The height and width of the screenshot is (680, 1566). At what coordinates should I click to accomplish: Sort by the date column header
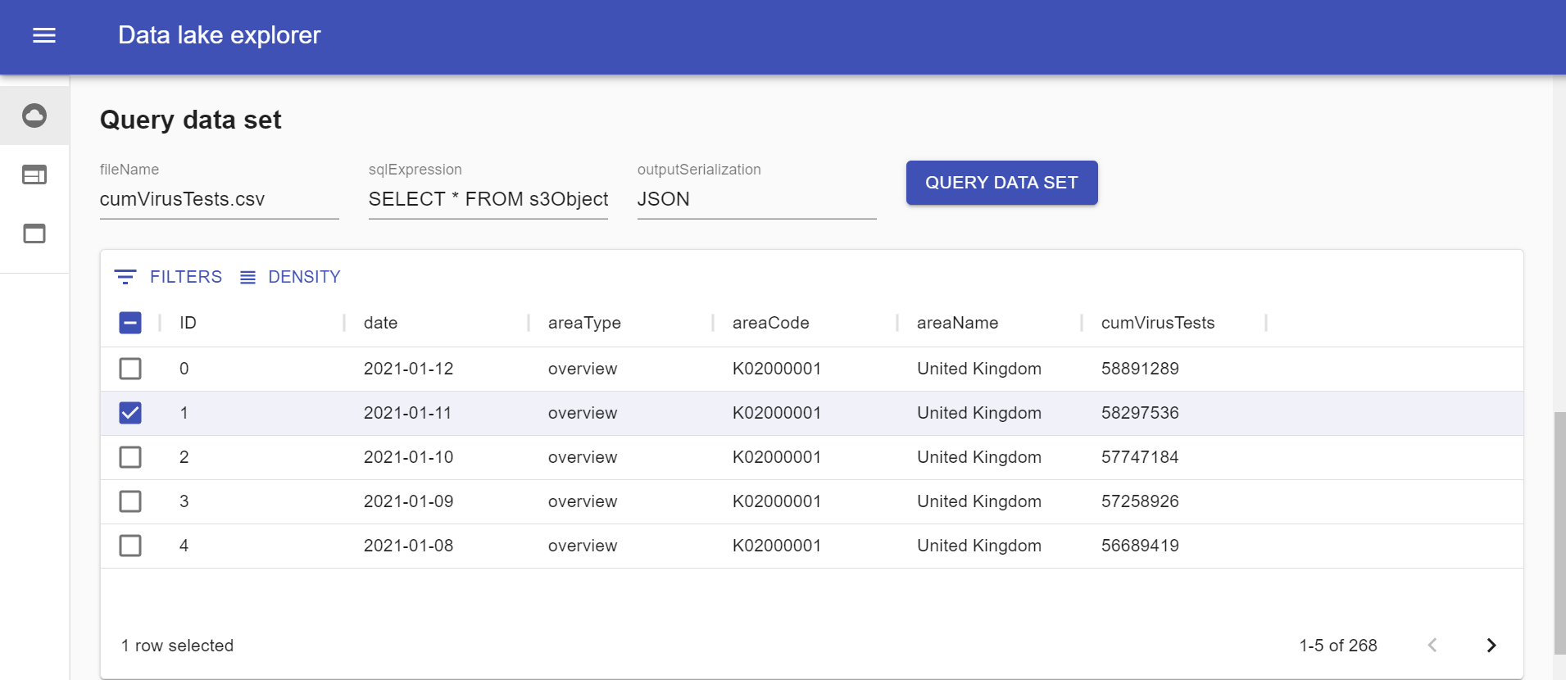point(381,323)
